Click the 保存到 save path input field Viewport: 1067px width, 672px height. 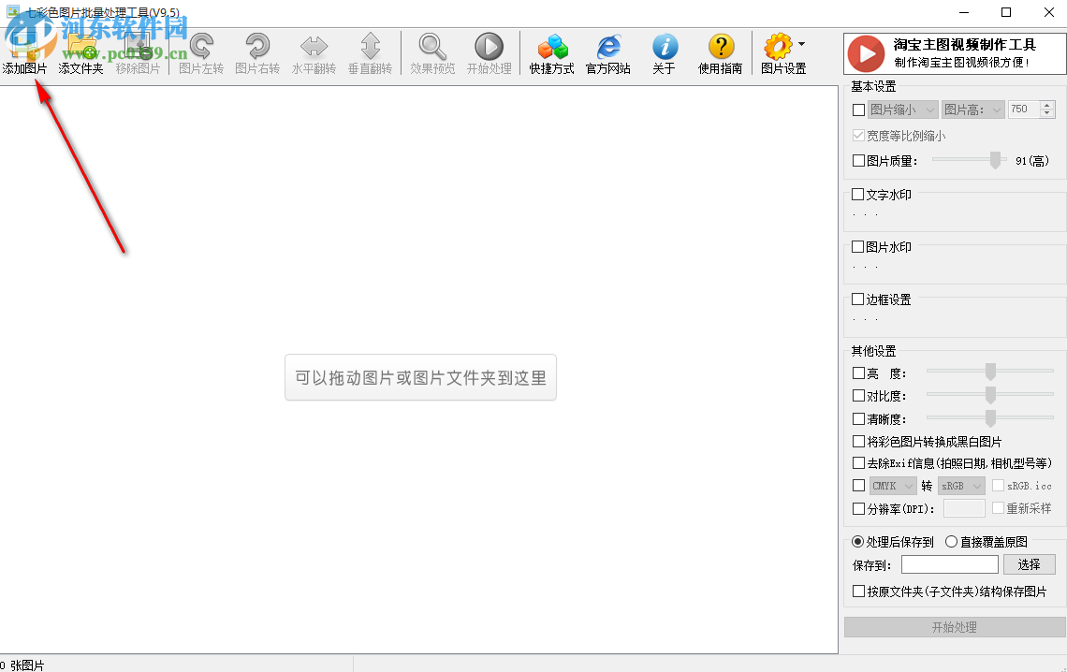949,564
